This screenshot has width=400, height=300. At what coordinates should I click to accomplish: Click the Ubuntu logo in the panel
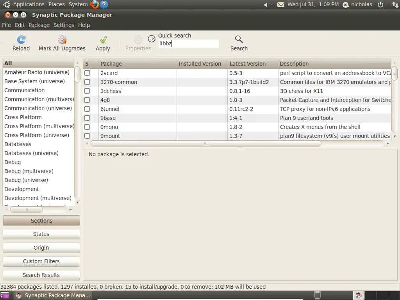click(x=6, y=4)
